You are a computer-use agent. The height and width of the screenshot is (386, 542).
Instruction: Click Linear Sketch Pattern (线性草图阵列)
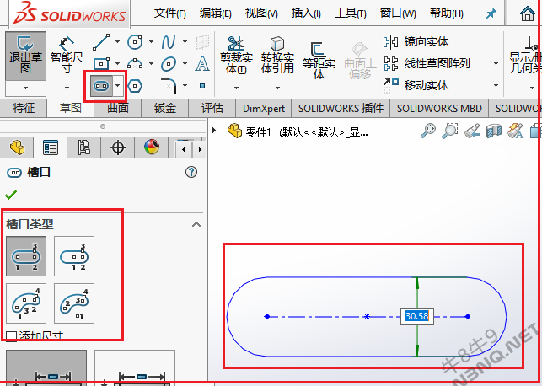[427, 63]
